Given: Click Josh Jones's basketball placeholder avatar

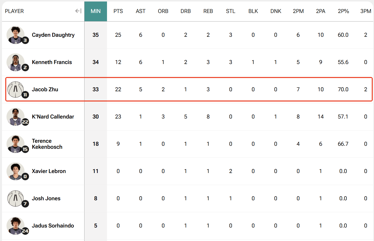Looking at the screenshot, I should pos(15,198).
